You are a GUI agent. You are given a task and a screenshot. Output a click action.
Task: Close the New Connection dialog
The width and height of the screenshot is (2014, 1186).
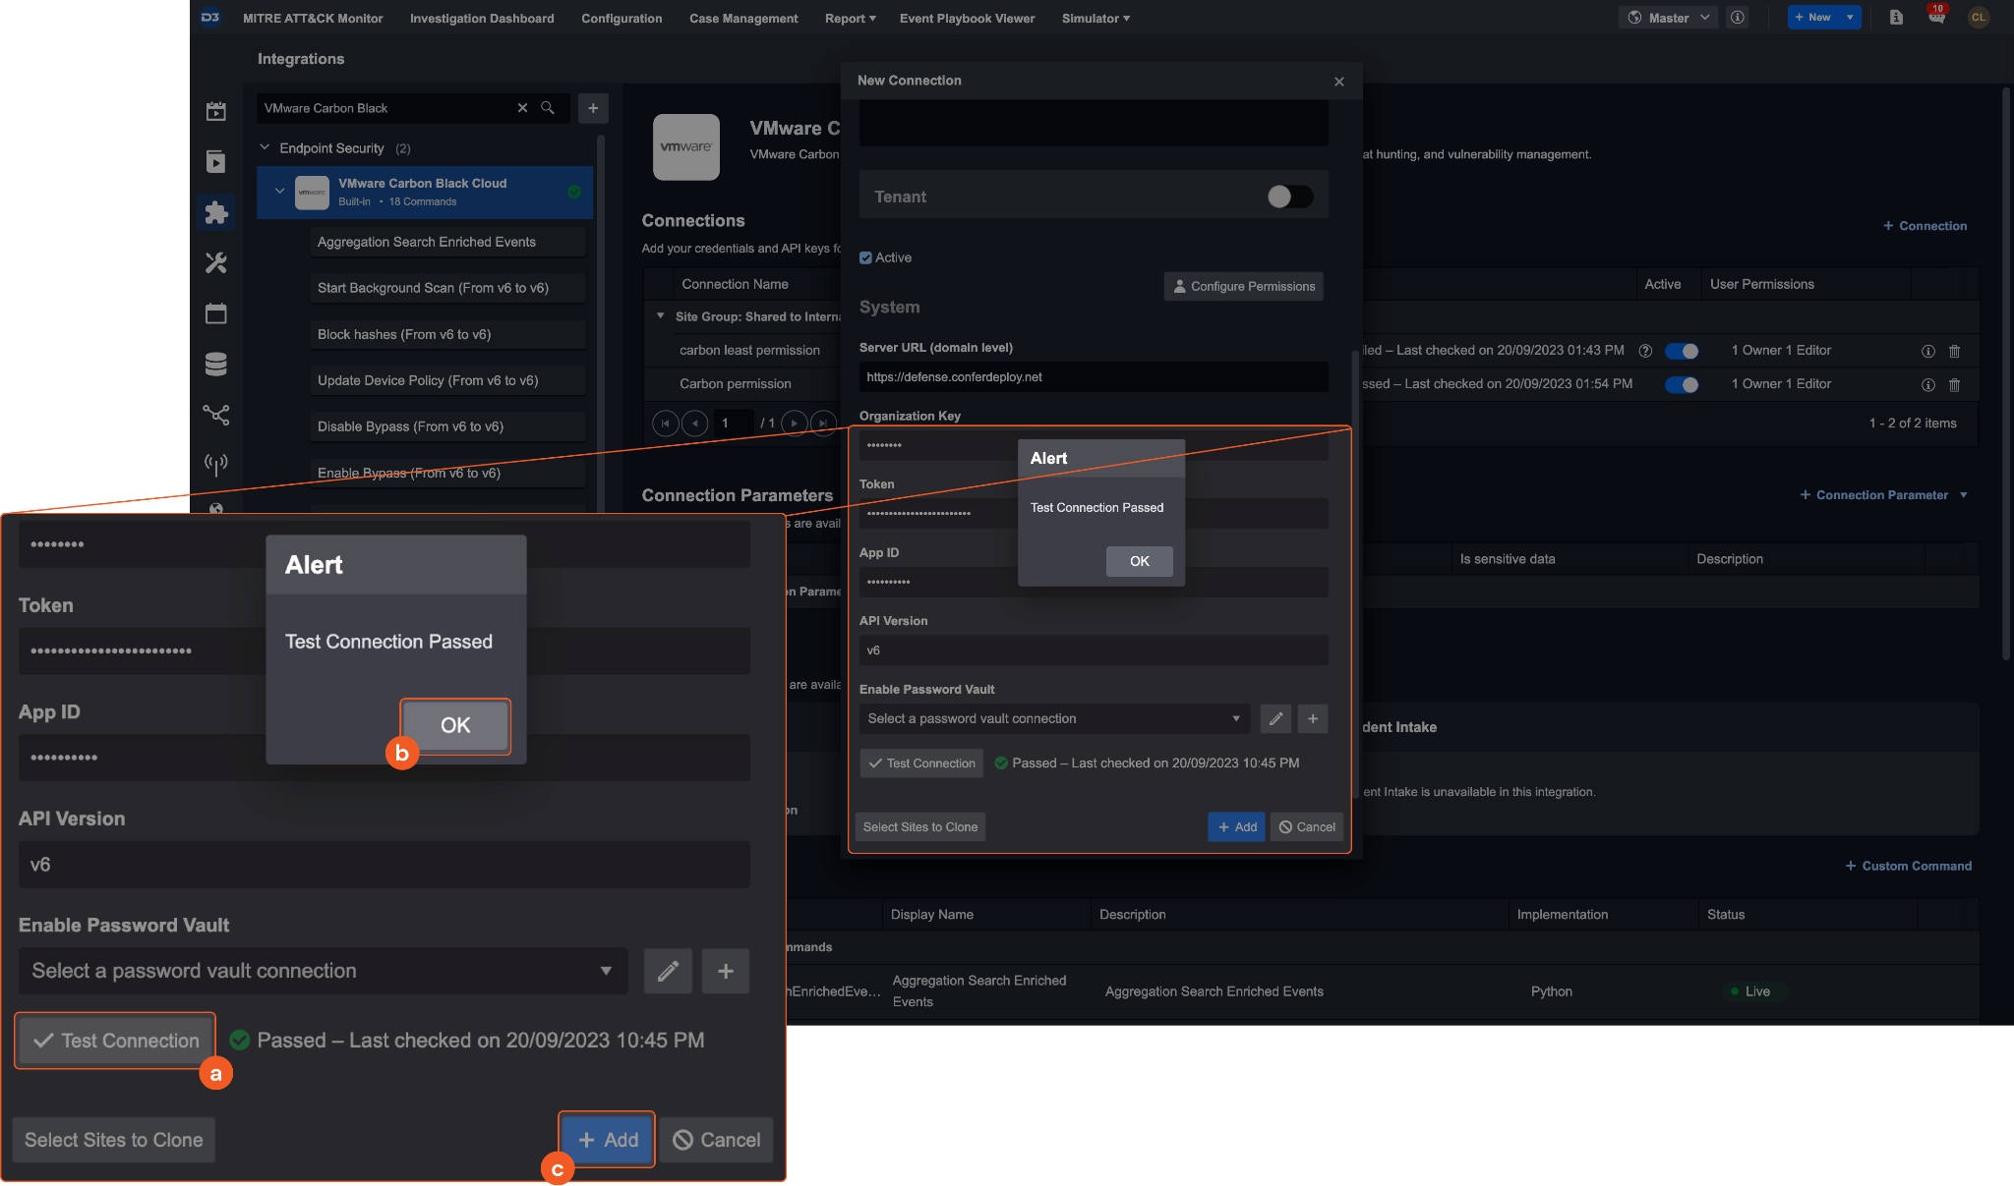pyautogui.click(x=1338, y=82)
